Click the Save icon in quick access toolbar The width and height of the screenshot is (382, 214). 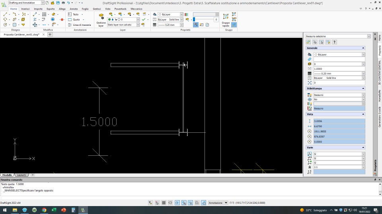pos(58,3)
